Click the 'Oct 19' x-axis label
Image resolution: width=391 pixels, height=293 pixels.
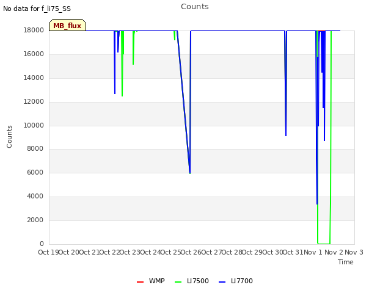[x=48, y=252]
